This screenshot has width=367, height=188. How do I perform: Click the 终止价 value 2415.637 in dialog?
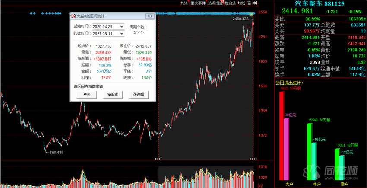click(143, 46)
